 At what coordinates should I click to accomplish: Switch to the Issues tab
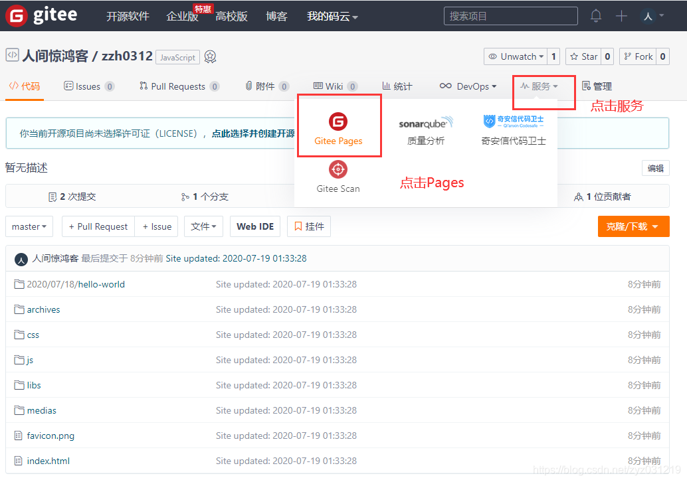coord(89,86)
